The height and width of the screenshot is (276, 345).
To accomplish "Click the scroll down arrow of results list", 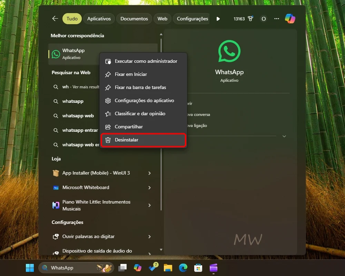I will point(161,249).
